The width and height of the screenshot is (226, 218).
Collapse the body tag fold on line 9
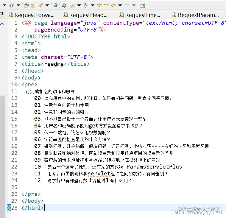click(x=19, y=77)
